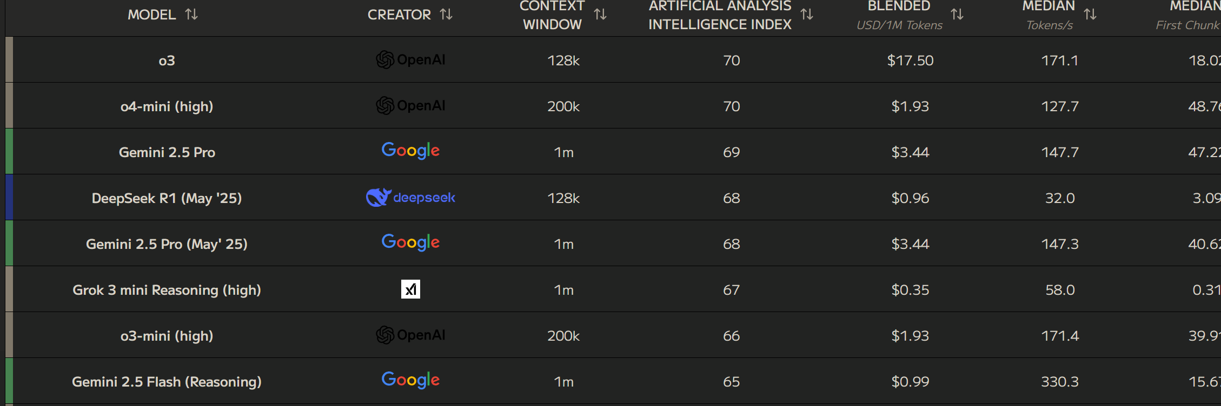Open DeepSeek R1 (May '25) model entry

click(167, 198)
